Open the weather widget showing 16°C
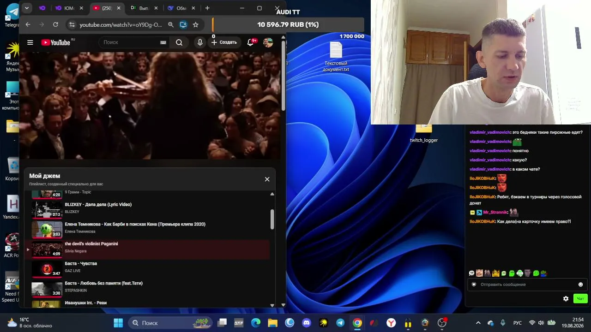591x332 pixels. [29, 323]
